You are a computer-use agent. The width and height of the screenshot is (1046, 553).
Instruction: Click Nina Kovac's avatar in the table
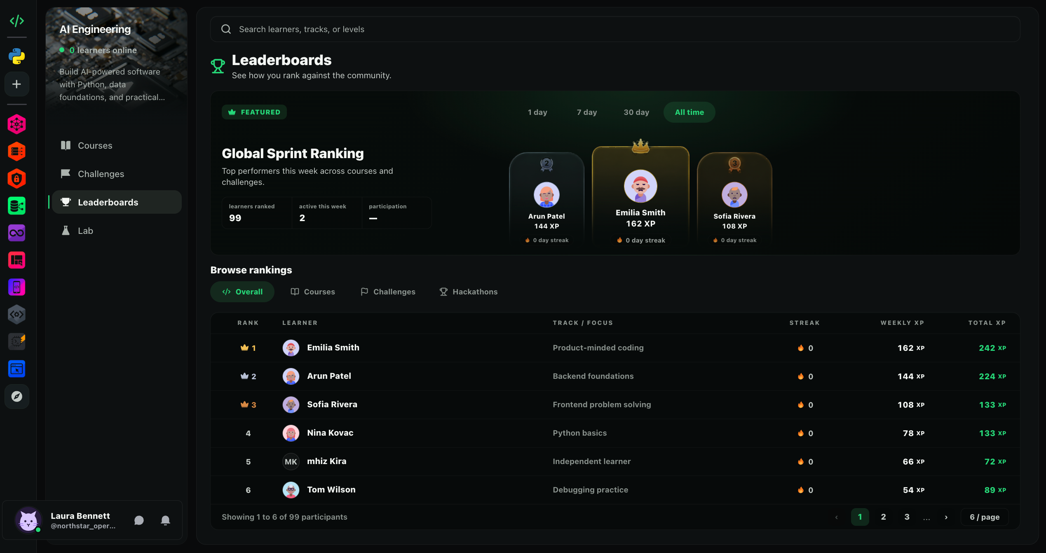291,433
